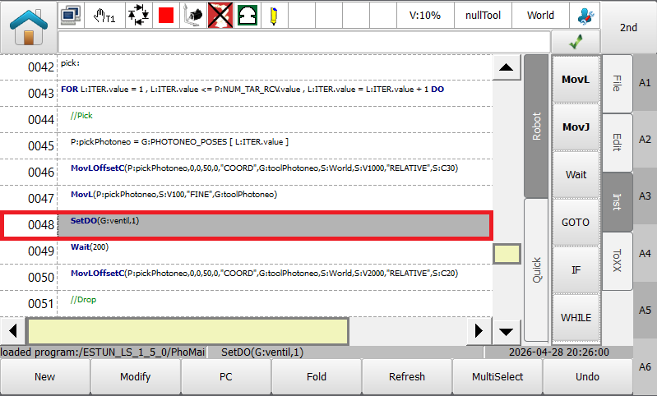
Task: Insert a MovJ instruction
Action: click(576, 127)
